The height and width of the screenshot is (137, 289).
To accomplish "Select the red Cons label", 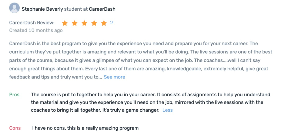I will tap(15, 128).
